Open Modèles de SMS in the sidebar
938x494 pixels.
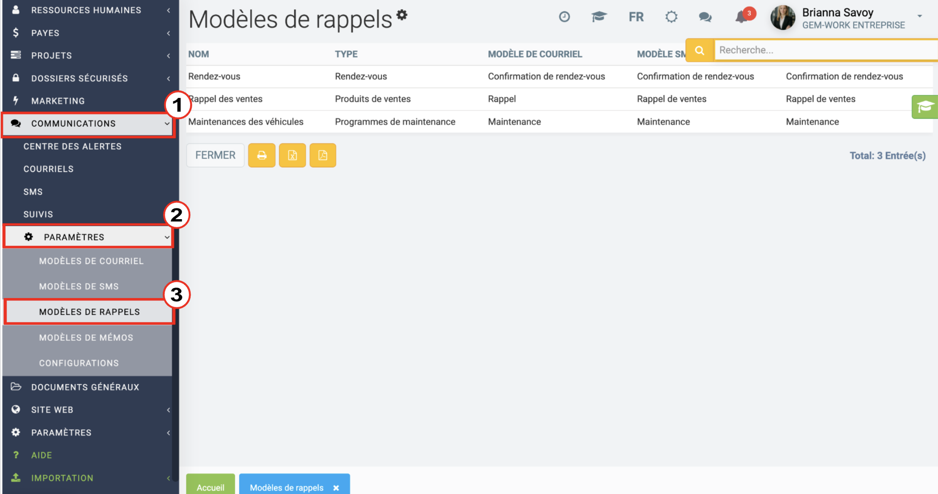pos(79,286)
